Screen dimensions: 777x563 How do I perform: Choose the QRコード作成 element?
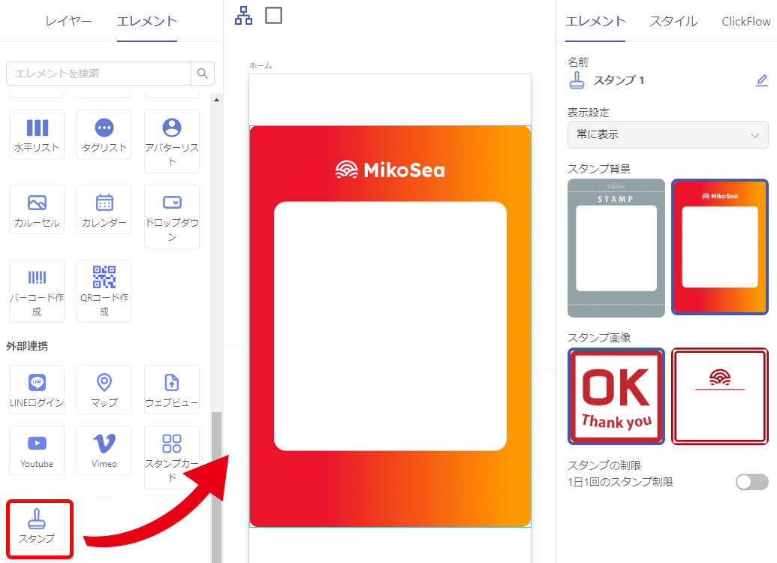pos(104,291)
